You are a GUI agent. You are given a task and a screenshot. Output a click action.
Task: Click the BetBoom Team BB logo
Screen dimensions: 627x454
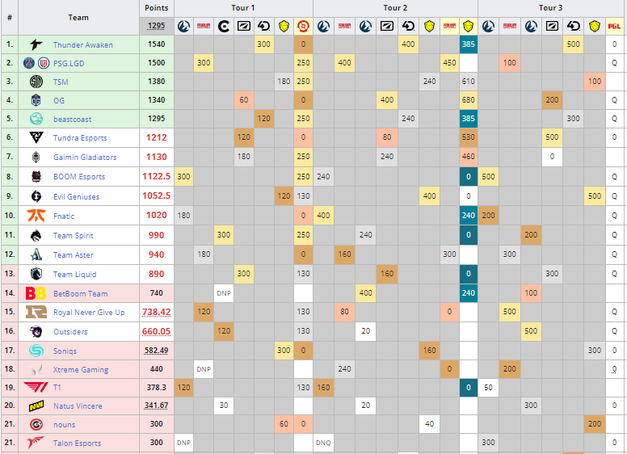(x=36, y=294)
